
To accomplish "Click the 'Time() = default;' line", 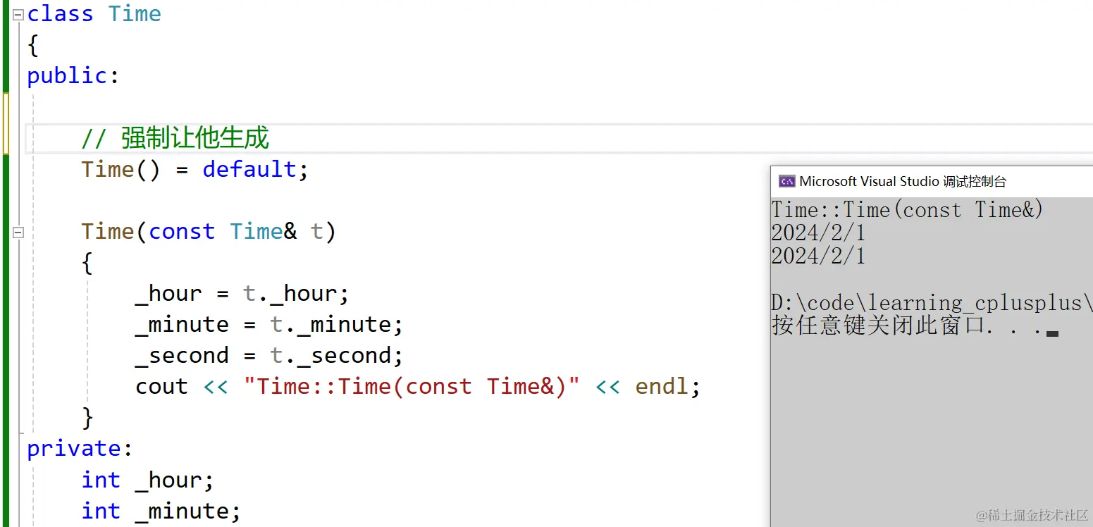I will coord(194,170).
